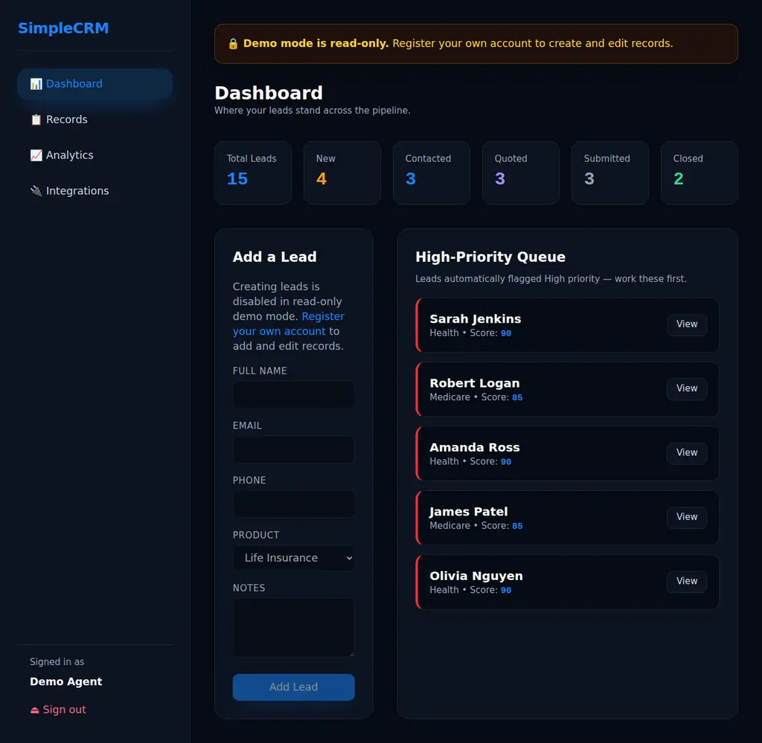Go to the Records page
Screen dimensions: 762x743
95,120
